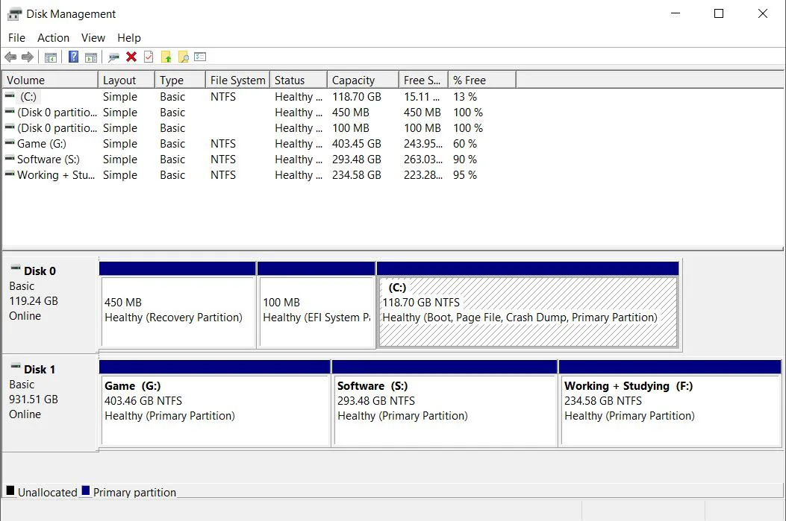Click the 118.70 GB capacity cell
This screenshot has height=521, width=786.
[356, 97]
